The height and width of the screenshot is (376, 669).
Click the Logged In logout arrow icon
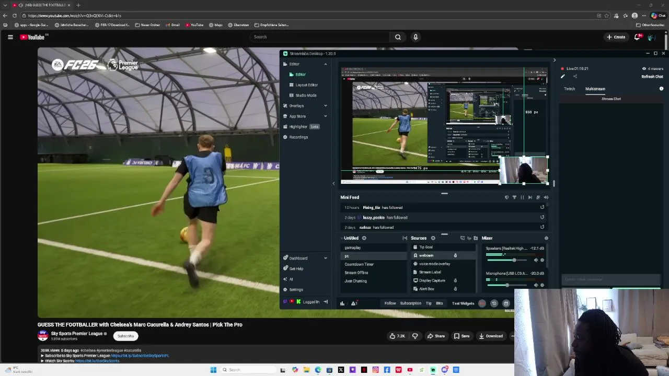pos(326,302)
